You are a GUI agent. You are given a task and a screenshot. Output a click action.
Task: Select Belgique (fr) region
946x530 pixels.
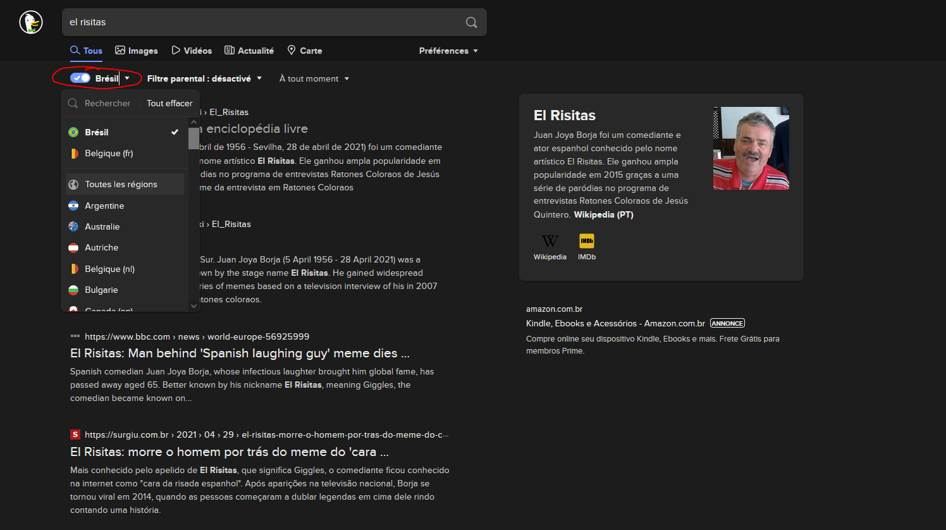(x=124, y=153)
